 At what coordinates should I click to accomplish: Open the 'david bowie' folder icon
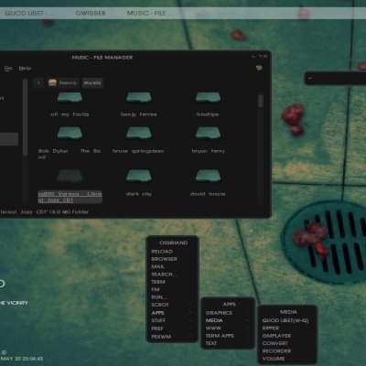(208, 176)
